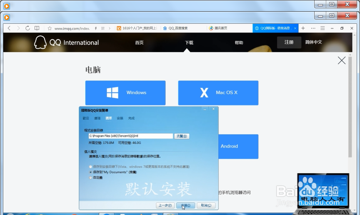Click the web page vertical scrollbar

350,107
